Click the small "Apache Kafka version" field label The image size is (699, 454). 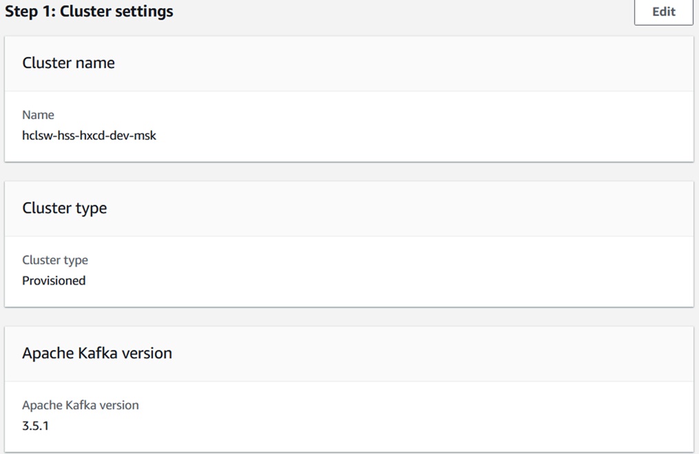80,405
